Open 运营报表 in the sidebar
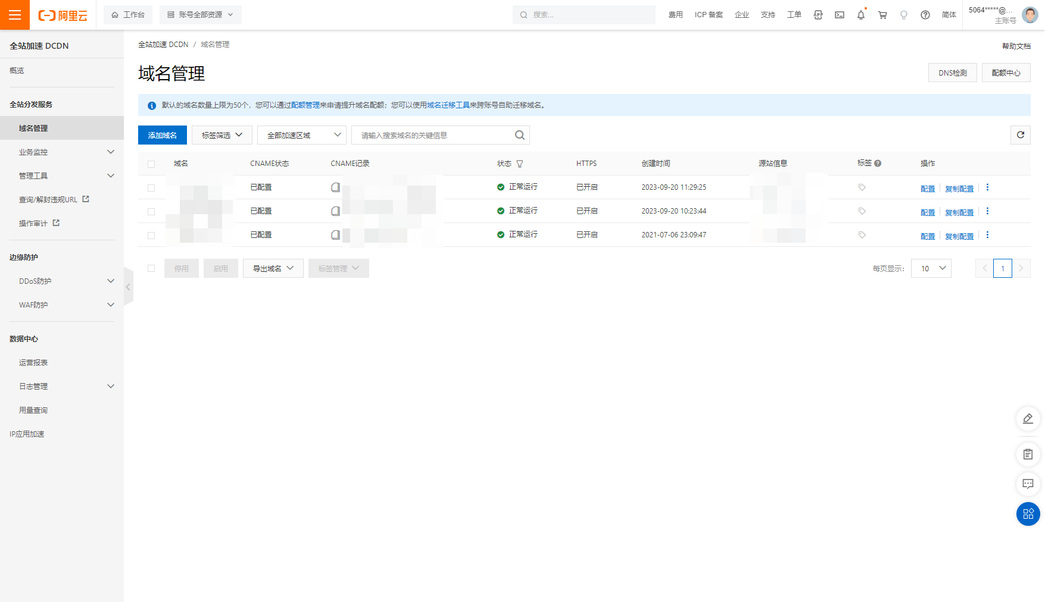 [x=33, y=362]
